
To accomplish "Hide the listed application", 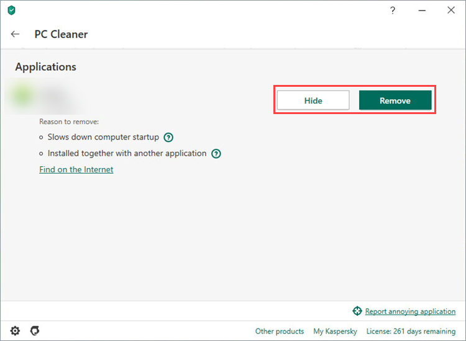I will click(x=313, y=100).
